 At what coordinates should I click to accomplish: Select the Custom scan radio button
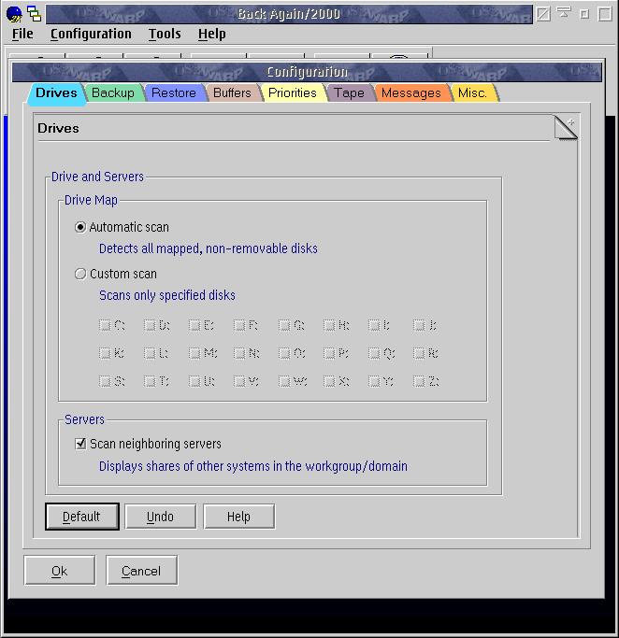[80, 274]
